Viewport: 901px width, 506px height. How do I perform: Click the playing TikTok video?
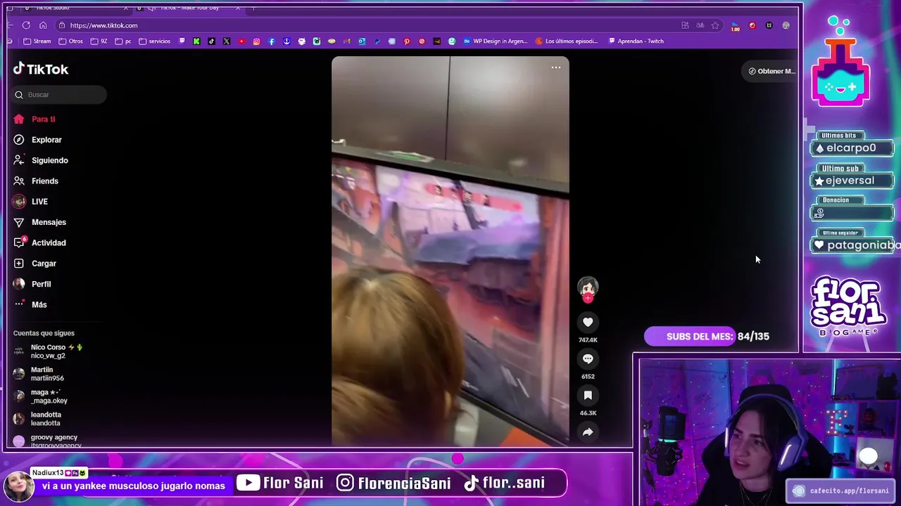450,252
